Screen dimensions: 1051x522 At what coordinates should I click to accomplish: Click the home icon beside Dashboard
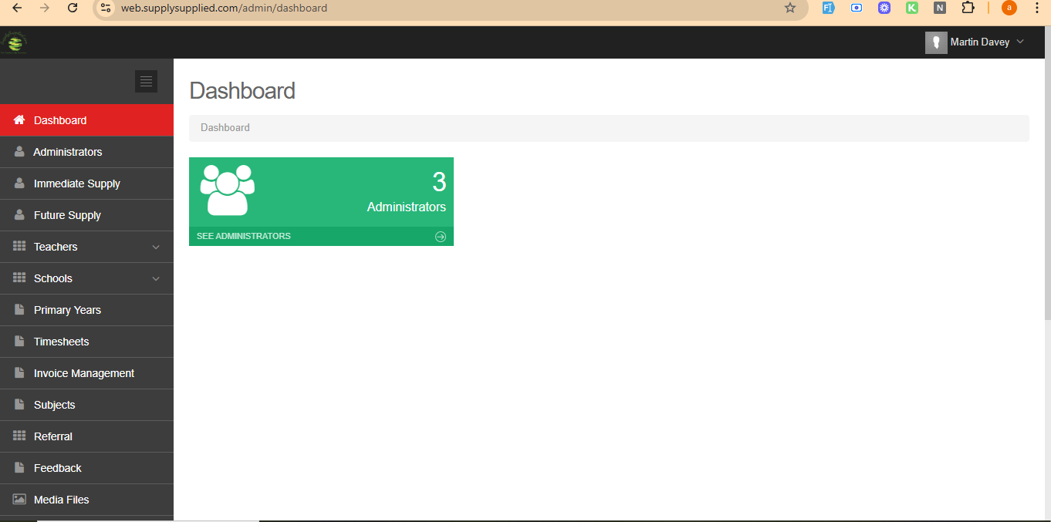[x=19, y=120]
